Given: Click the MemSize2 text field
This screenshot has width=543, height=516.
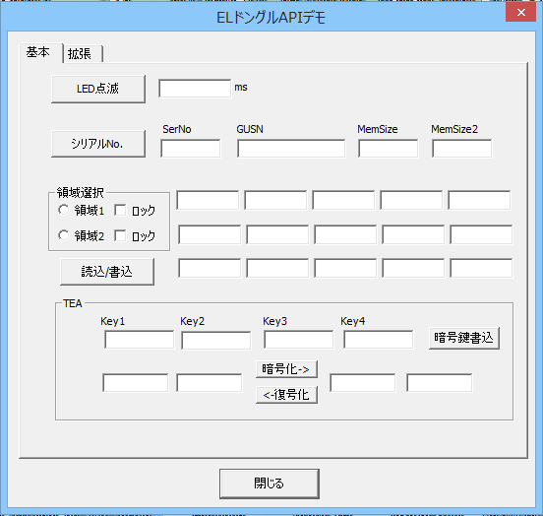Looking at the screenshot, I should point(462,149).
